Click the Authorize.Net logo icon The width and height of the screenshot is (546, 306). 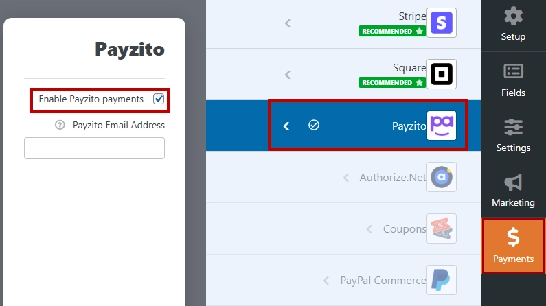coord(441,177)
